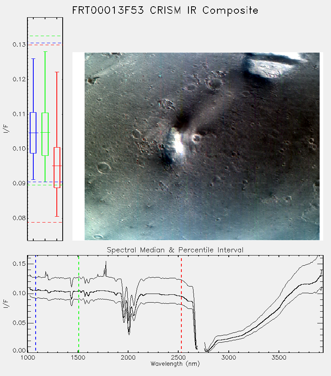This screenshot has height=376, width=331.
Task: Click the green dashed wavelength marker line
Action: (x=78, y=303)
